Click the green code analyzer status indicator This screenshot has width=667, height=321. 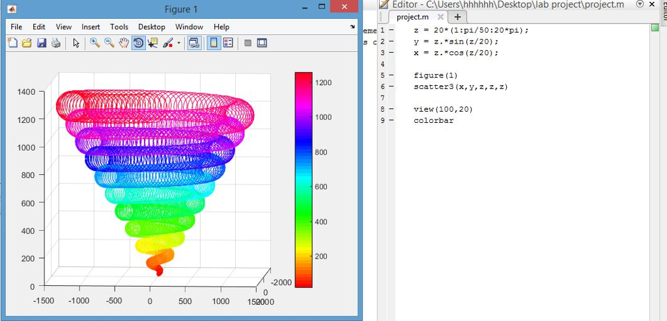tap(655, 28)
